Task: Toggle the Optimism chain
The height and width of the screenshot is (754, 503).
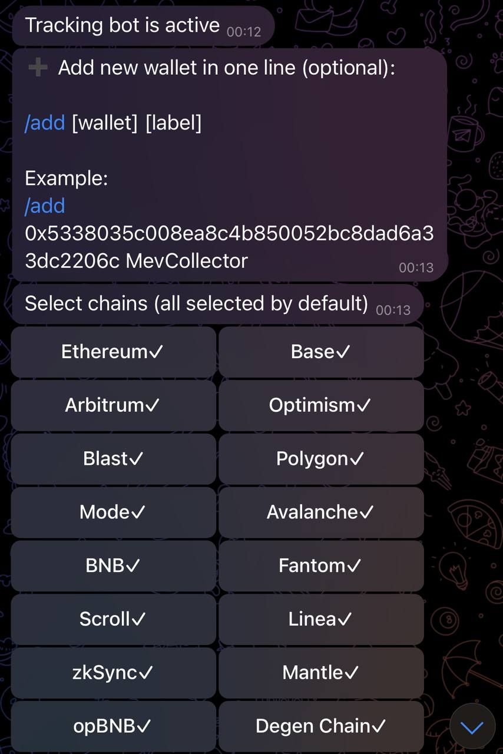Action: pyautogui.click(x=321, y=405)
